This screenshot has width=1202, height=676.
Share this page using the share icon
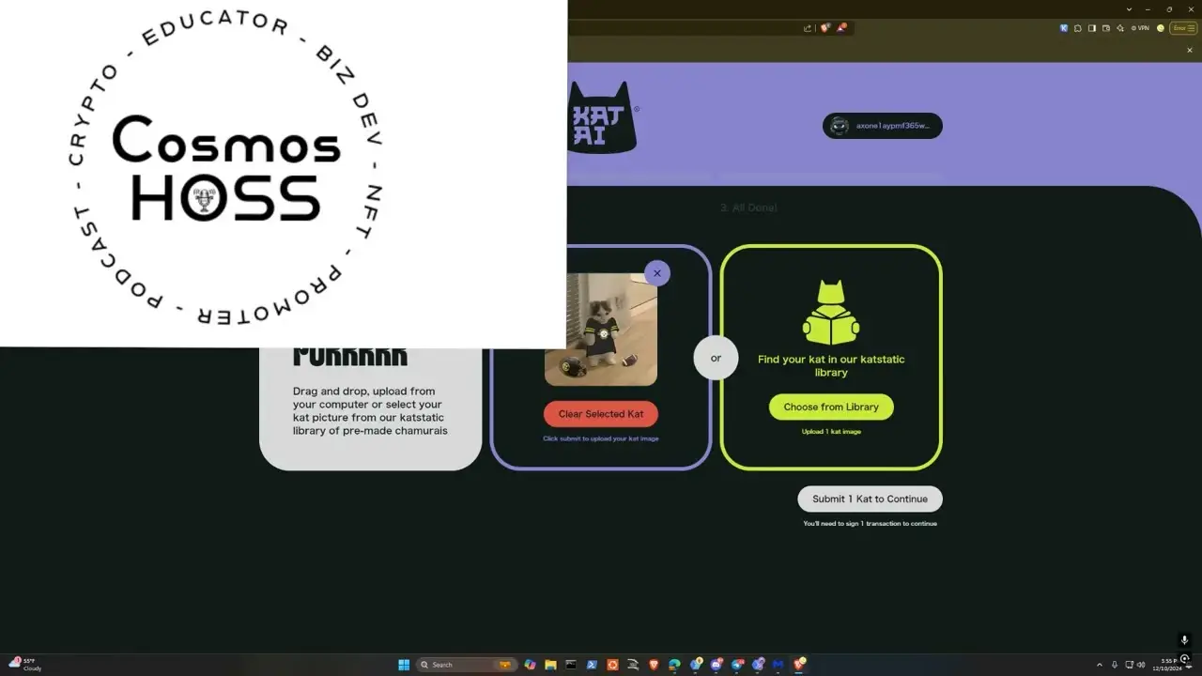(808, 28)
